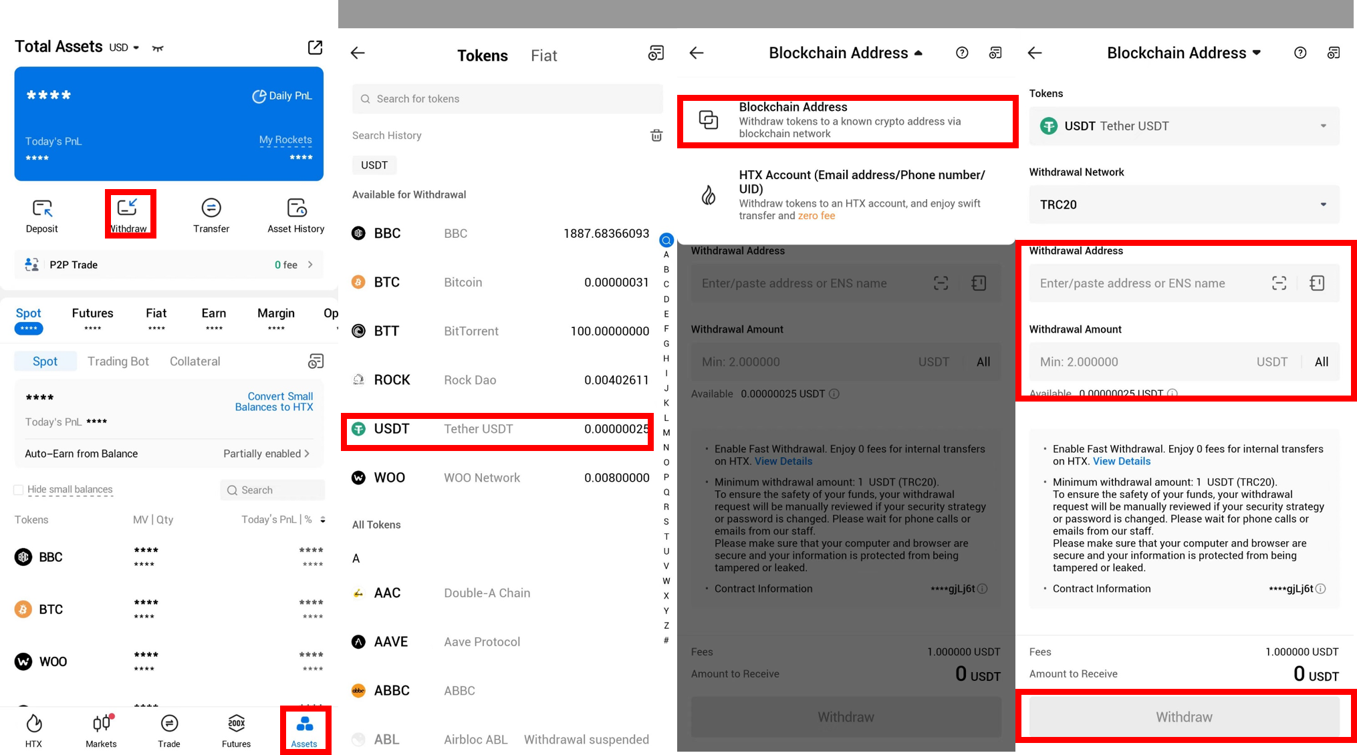Screen dimensions: 1357x755
Task: Tap the Deposit icon
Action: click(x=42, y=208)
